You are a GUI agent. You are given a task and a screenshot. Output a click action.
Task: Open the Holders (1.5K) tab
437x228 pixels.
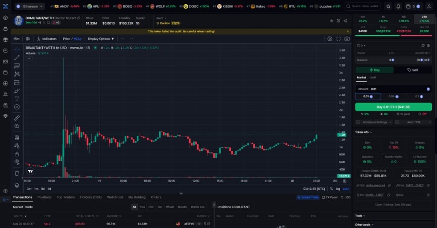91,197
